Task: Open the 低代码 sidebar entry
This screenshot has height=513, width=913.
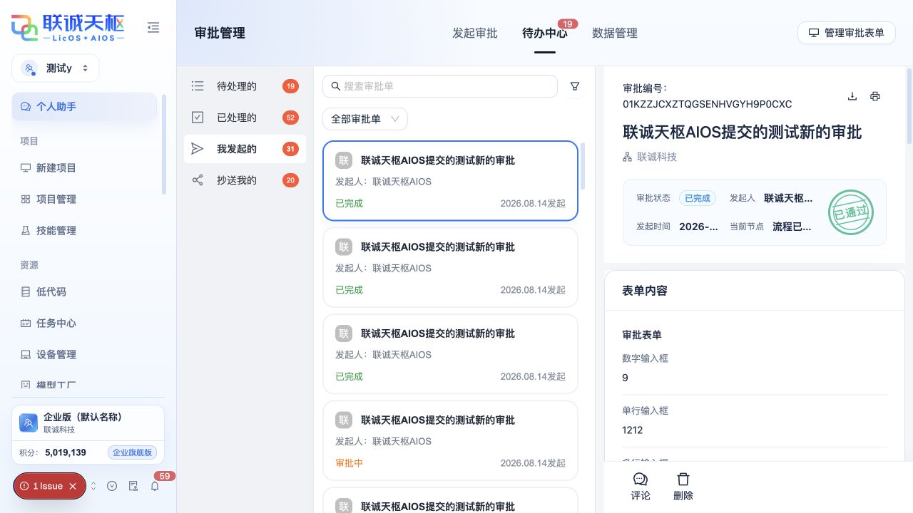Action: click(84, 292)
